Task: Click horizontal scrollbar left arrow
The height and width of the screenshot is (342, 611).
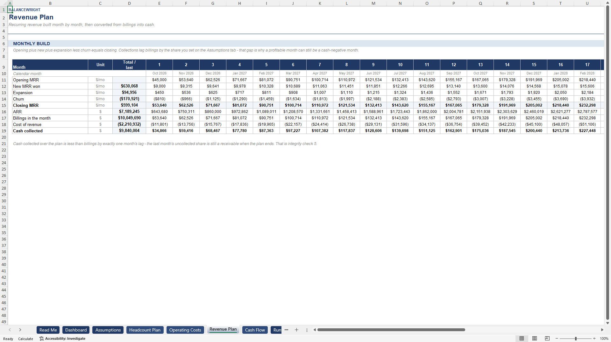Action: [x=315, y=330]
